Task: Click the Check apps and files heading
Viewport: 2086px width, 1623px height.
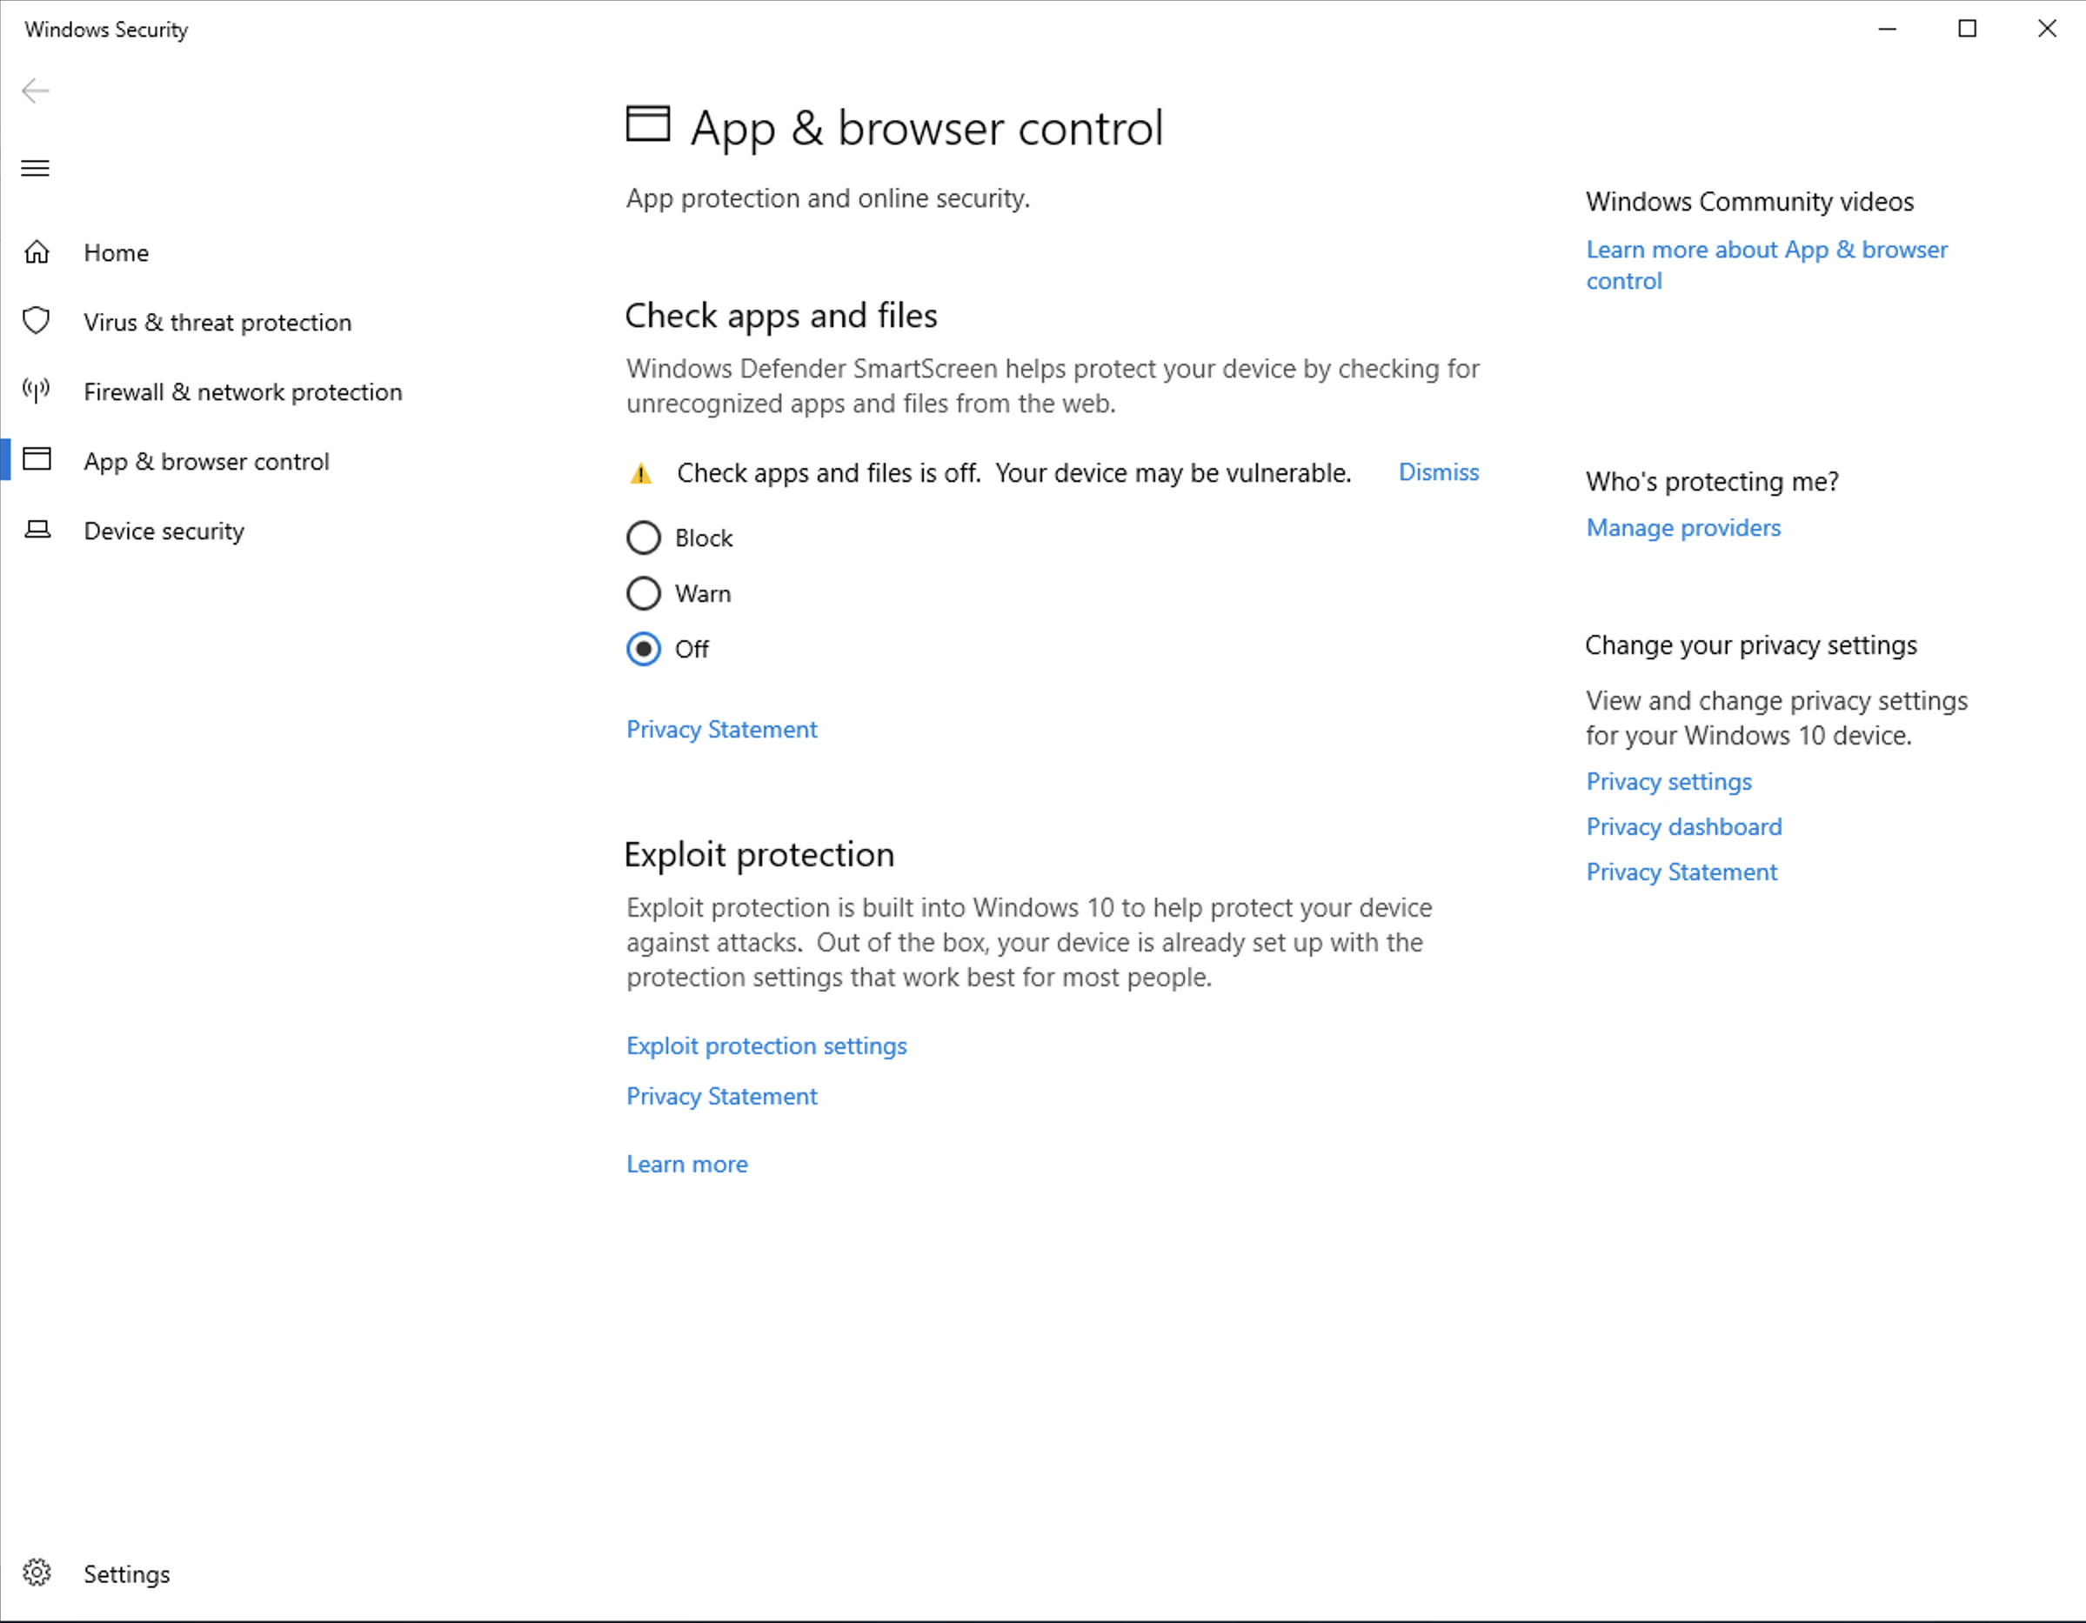Action: click(781, 317)
